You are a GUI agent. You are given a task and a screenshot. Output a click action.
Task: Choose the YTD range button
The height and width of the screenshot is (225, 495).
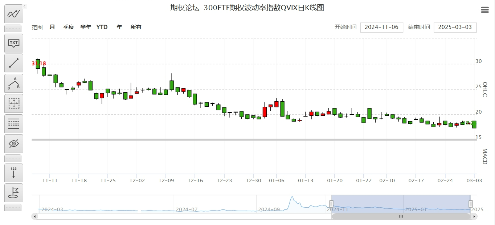pos(102,27)
